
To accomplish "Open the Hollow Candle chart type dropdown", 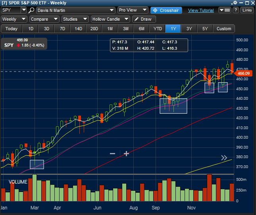I will [x=110, y=19].
